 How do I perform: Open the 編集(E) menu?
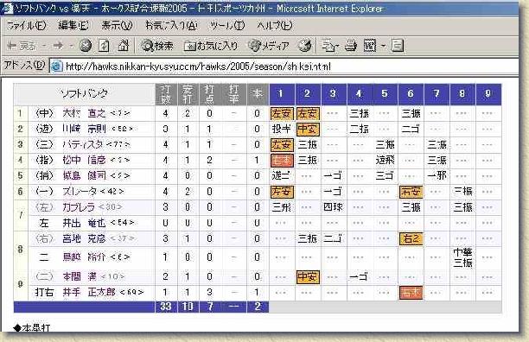73,25
